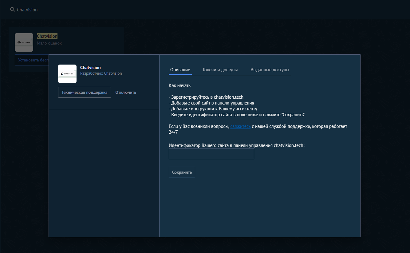
Task: Open Chatvision logo thumbnail in background card
Action: pos(24,42)
